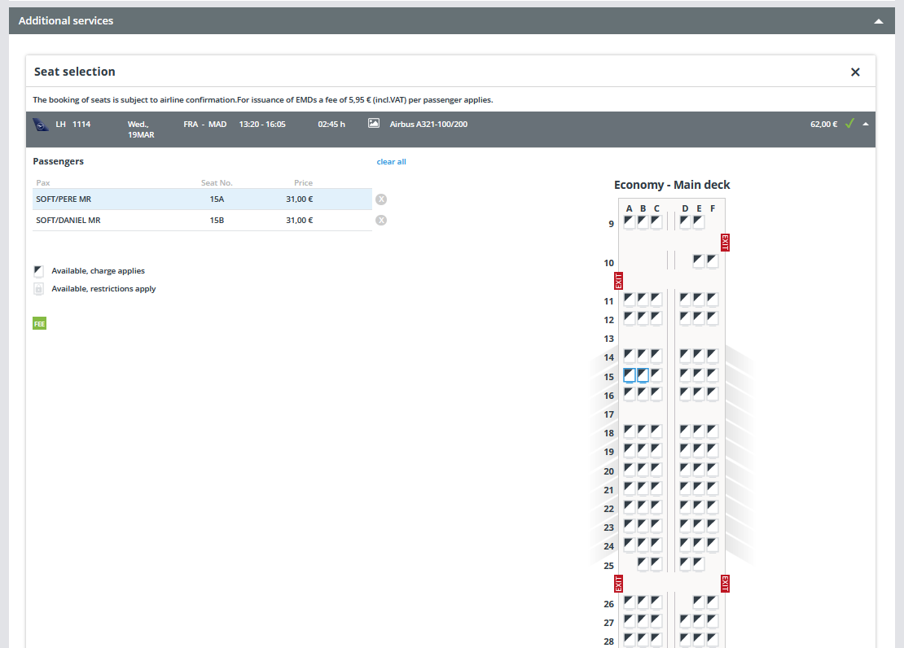
Task: Toggle seat 15C next to selected seats
Action: coord(656,375)
